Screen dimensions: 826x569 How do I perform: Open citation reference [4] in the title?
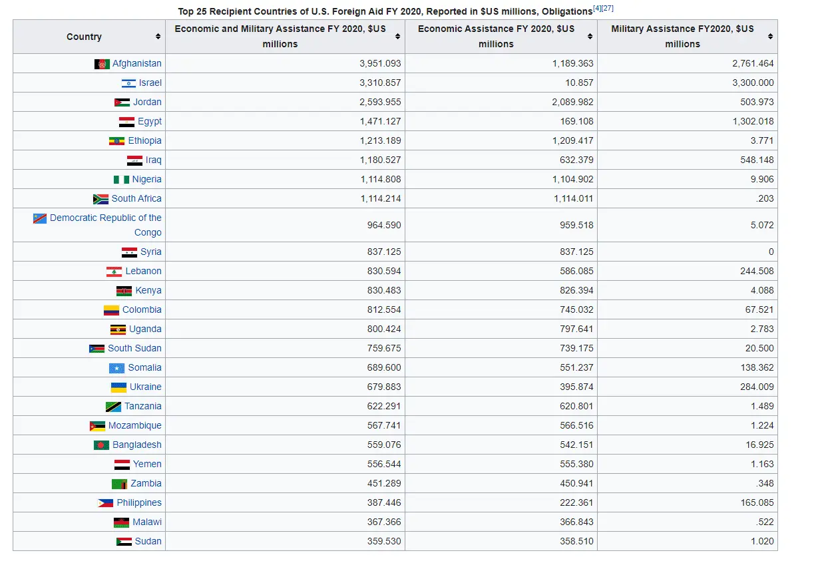(596, 9)
